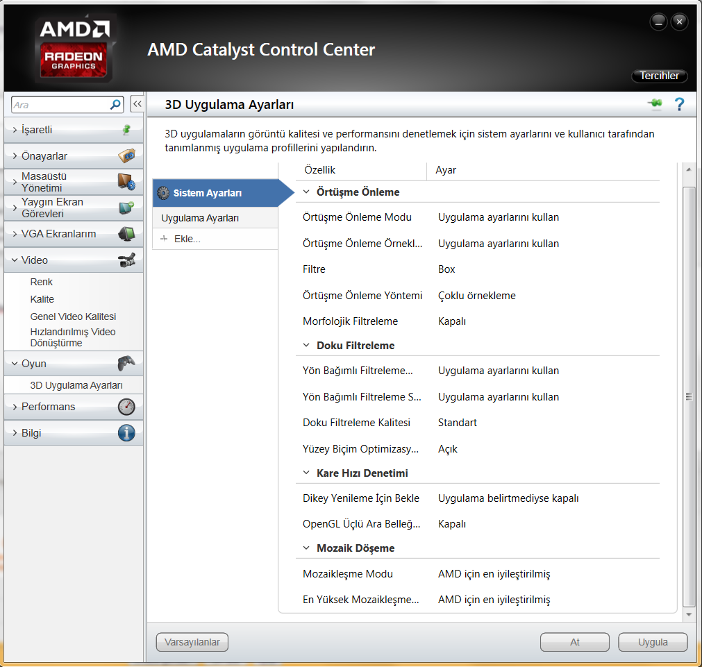Open 3D Uygulama Ayarları under Oyun

pos(76,385)
